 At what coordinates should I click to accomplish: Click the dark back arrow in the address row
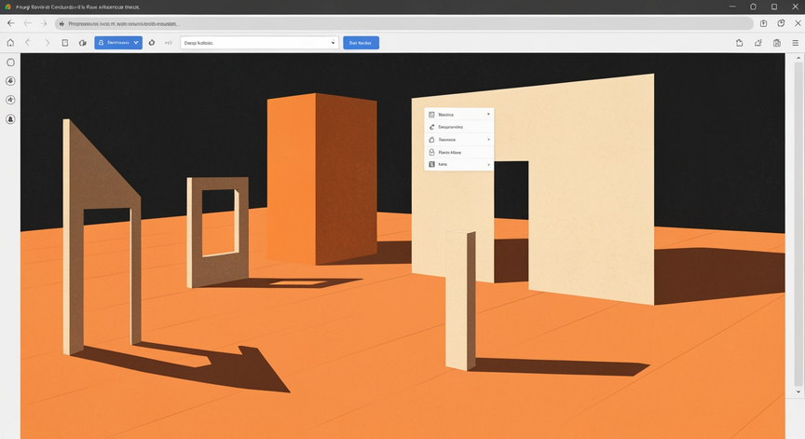click(11, 23)
